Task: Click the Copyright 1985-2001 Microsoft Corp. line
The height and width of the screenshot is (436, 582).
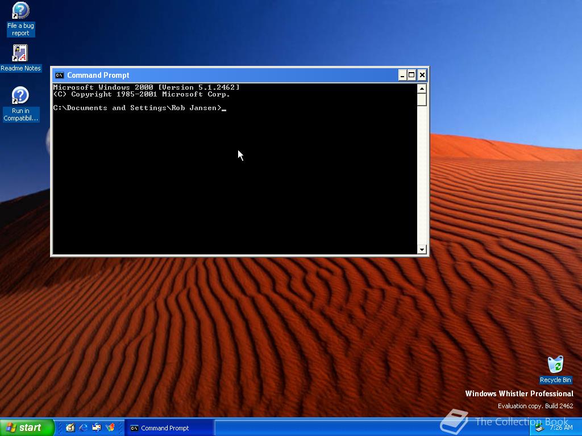Action: 142,94
